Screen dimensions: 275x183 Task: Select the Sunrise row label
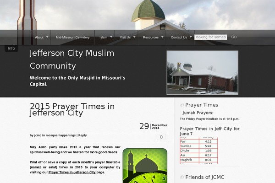[x=186, y=146]
